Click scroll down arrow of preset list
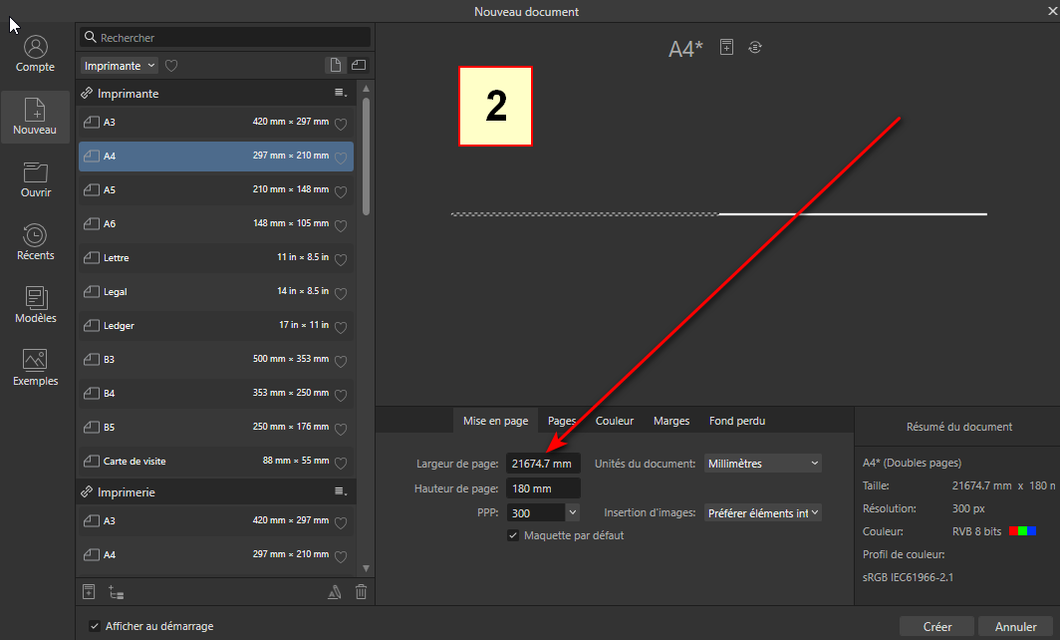1060x640 pixels. (x=366, y=569)
